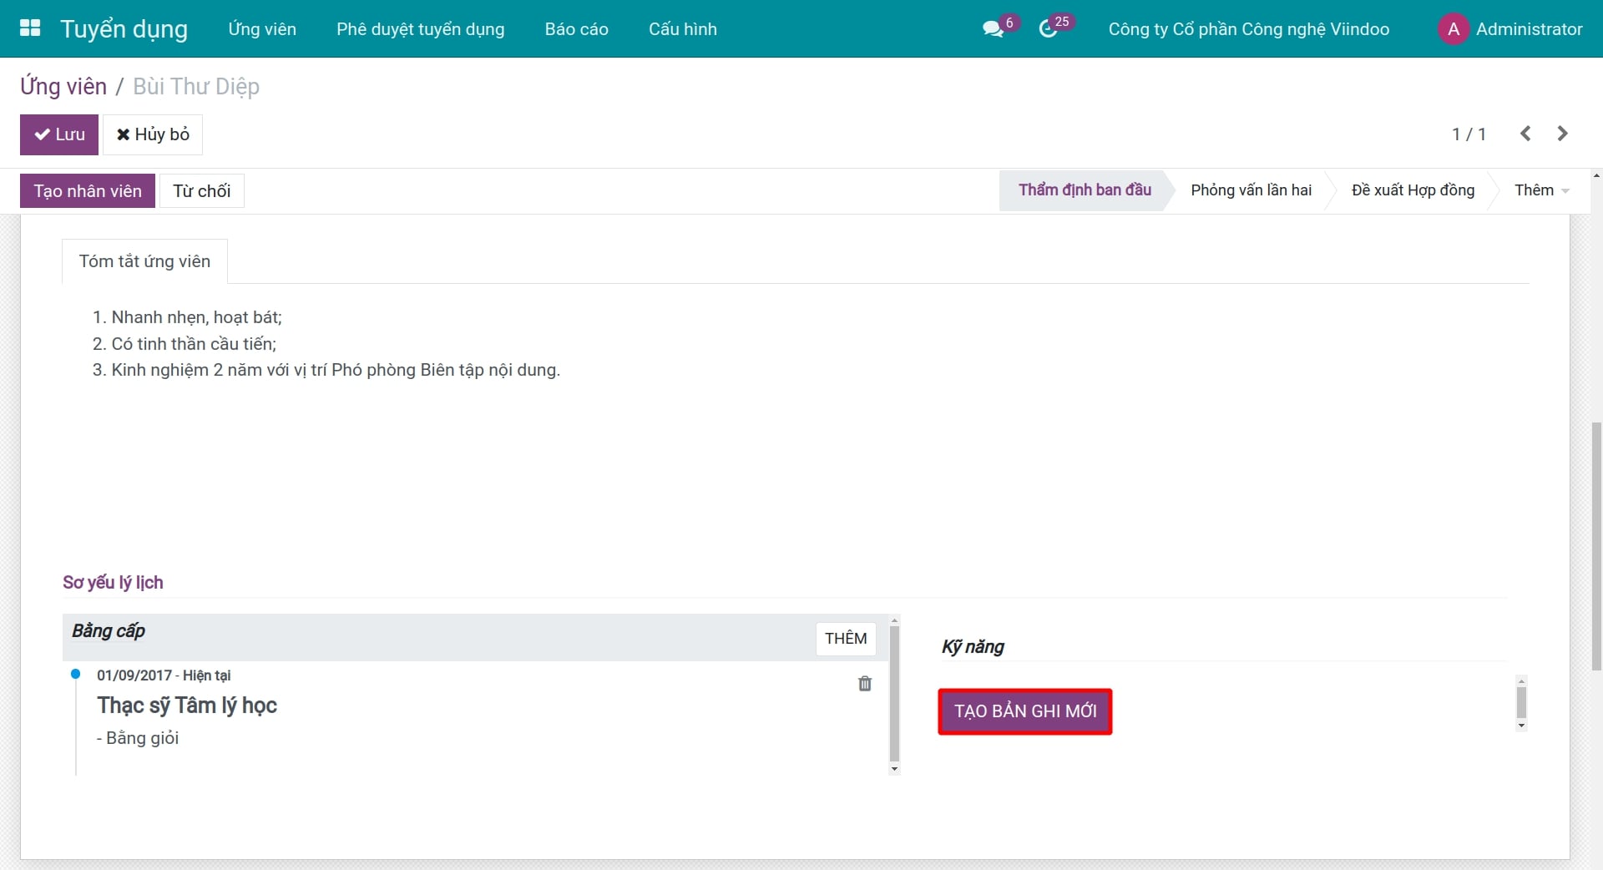Select the Tóm tắt ứng viên tab
Viewport: 1603px width, 870px height.
coord(144,261)
